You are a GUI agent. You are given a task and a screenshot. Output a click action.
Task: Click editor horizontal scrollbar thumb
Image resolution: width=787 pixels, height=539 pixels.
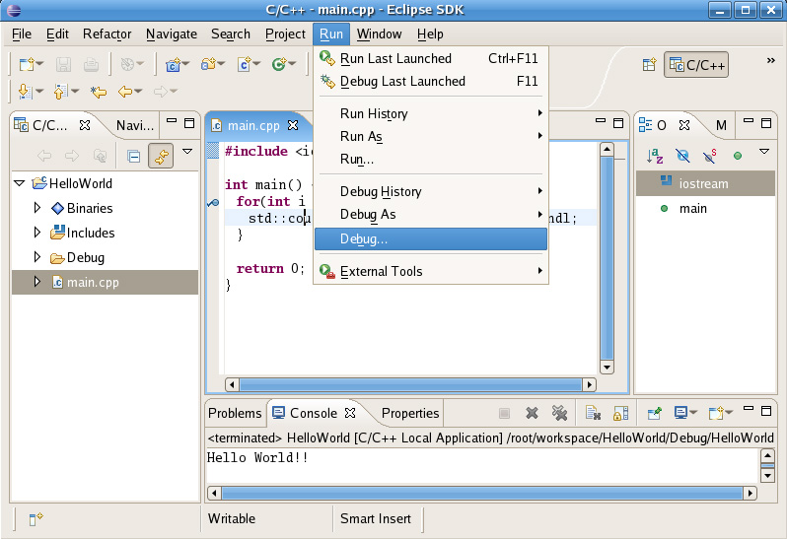coord(410,384)
